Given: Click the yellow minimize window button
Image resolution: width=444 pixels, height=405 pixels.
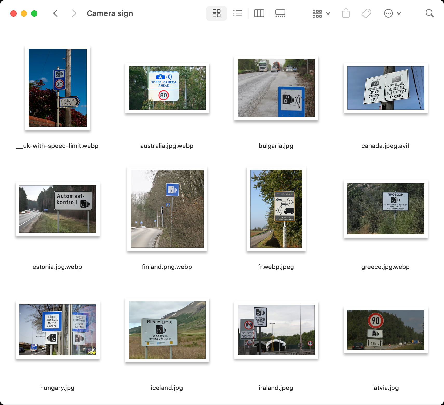Looking at the screenshot, I should pos(24,14).
